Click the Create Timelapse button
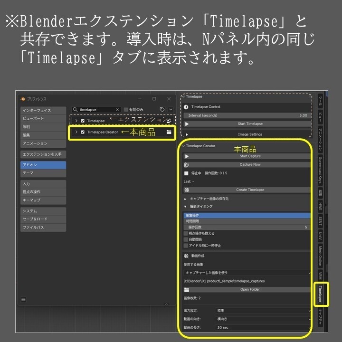This screenshot has height=342, width=342. 247,190
